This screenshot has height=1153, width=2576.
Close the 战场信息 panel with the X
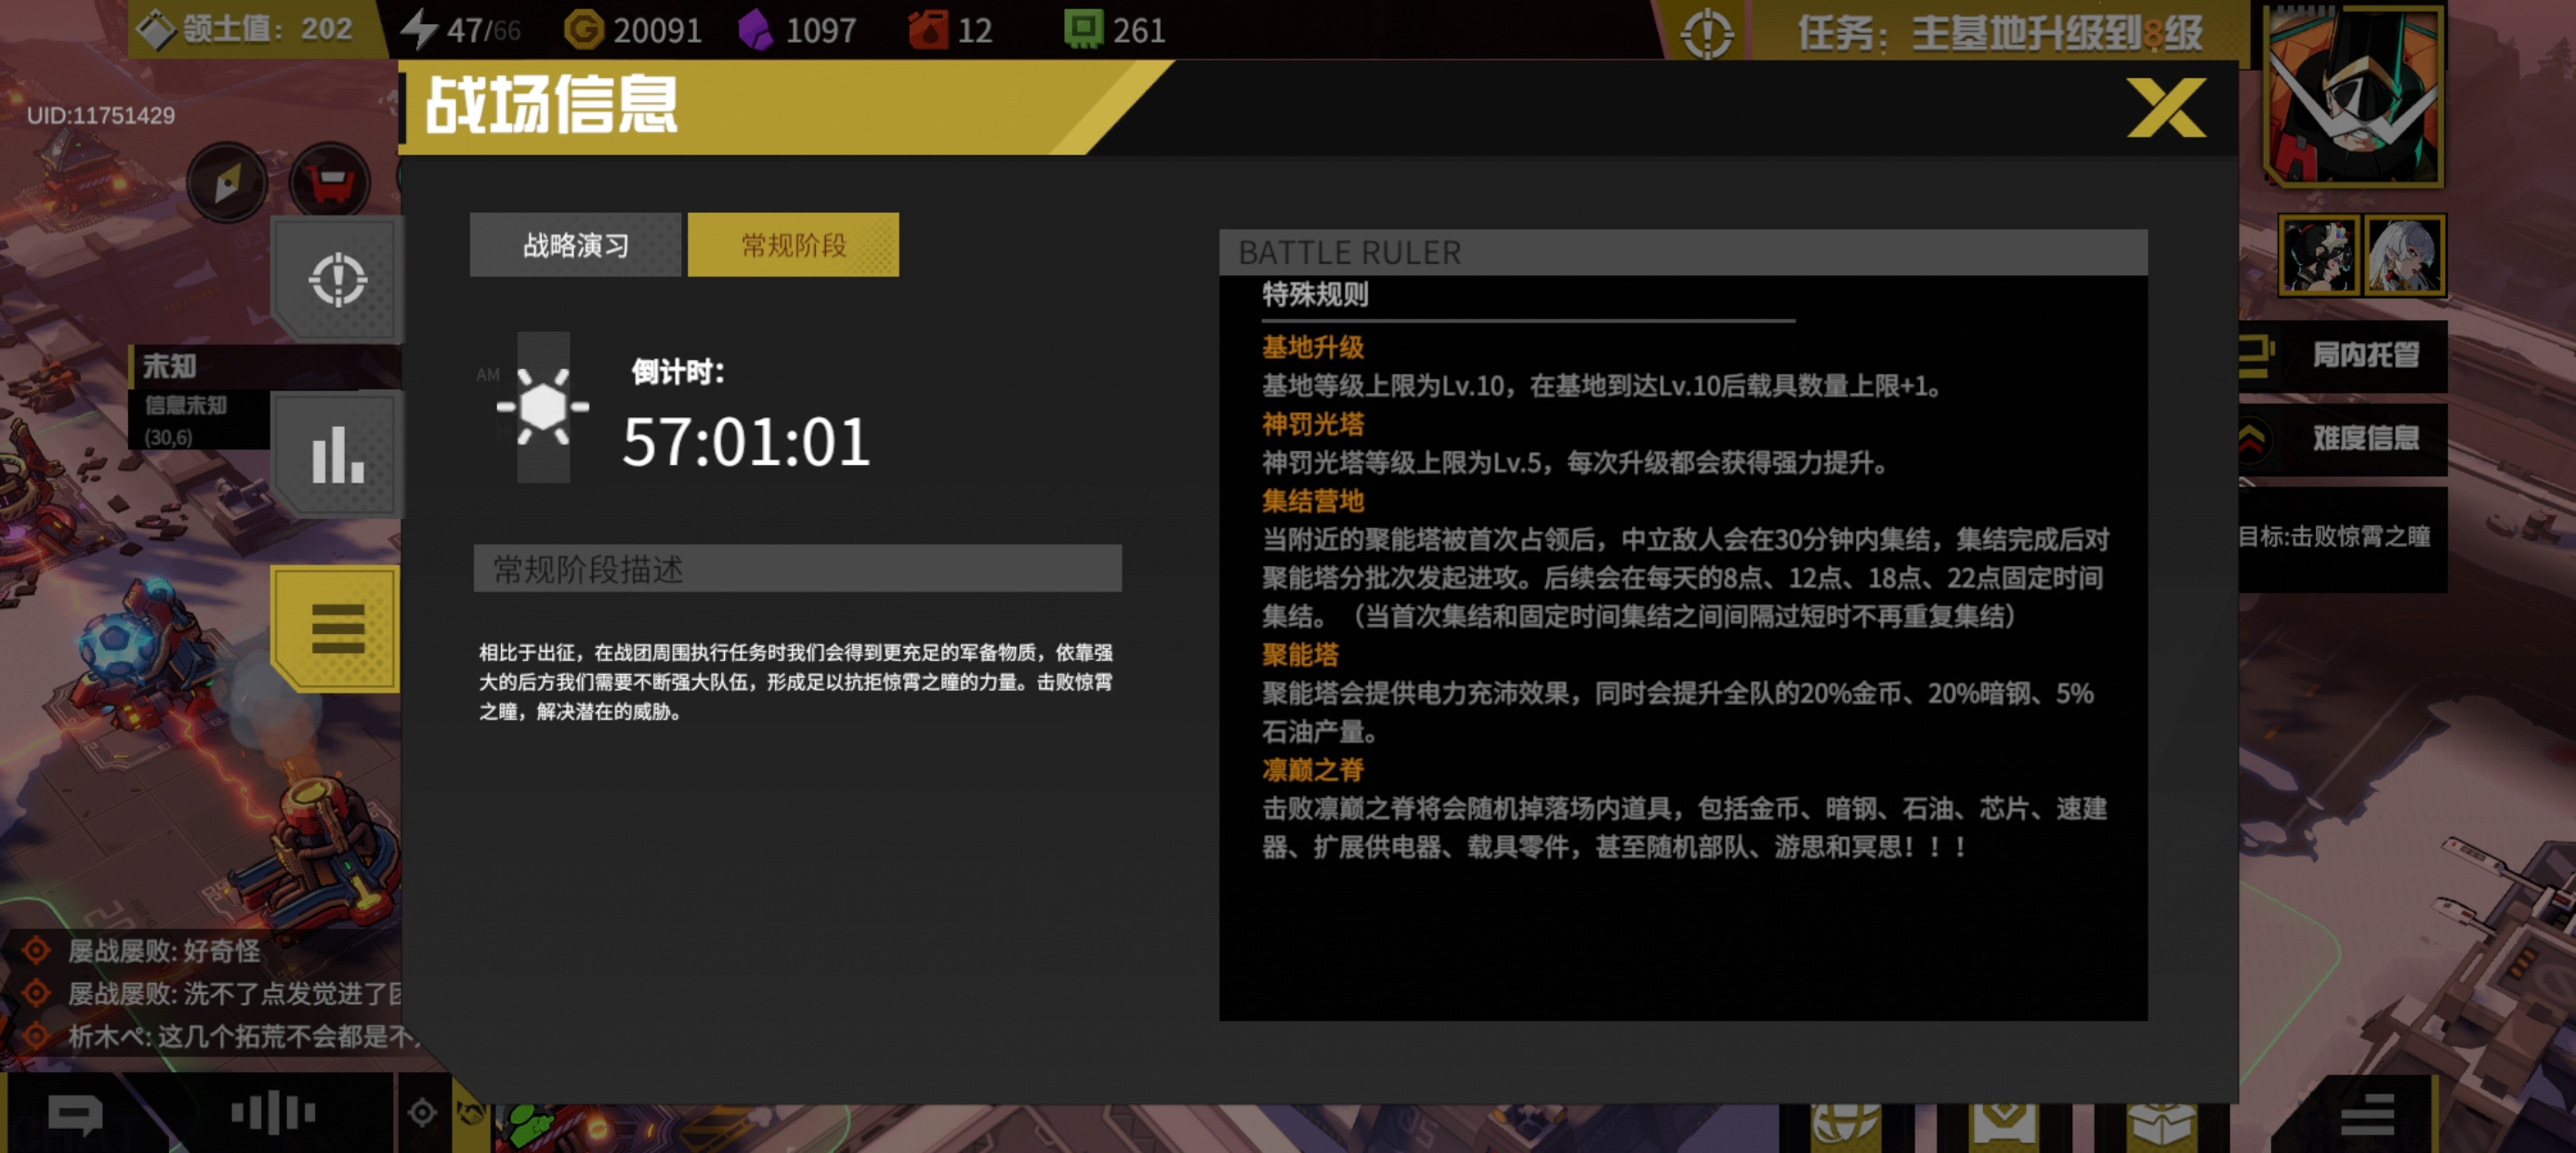tap(2166, 107)
